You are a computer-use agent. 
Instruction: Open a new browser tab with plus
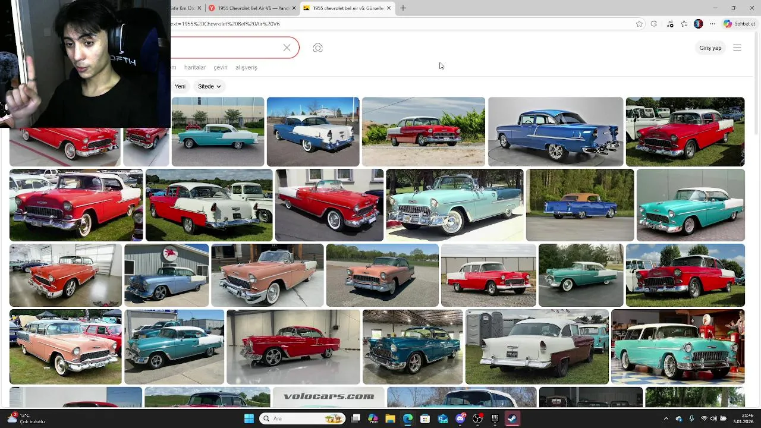[x=403, y=8]
